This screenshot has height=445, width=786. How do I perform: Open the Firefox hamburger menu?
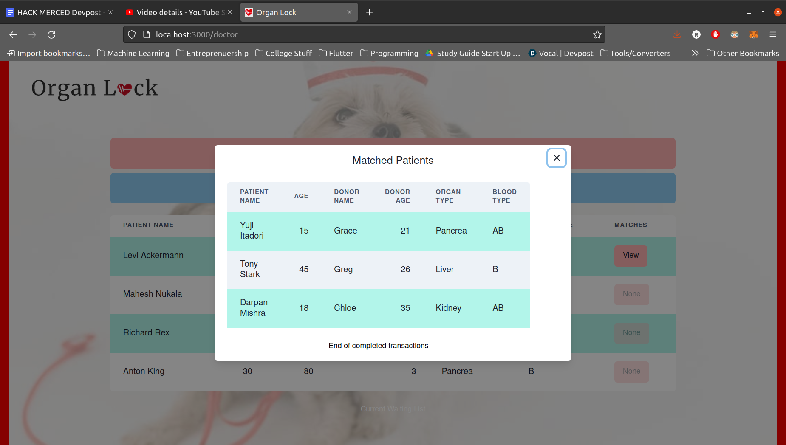pos(773,34)
